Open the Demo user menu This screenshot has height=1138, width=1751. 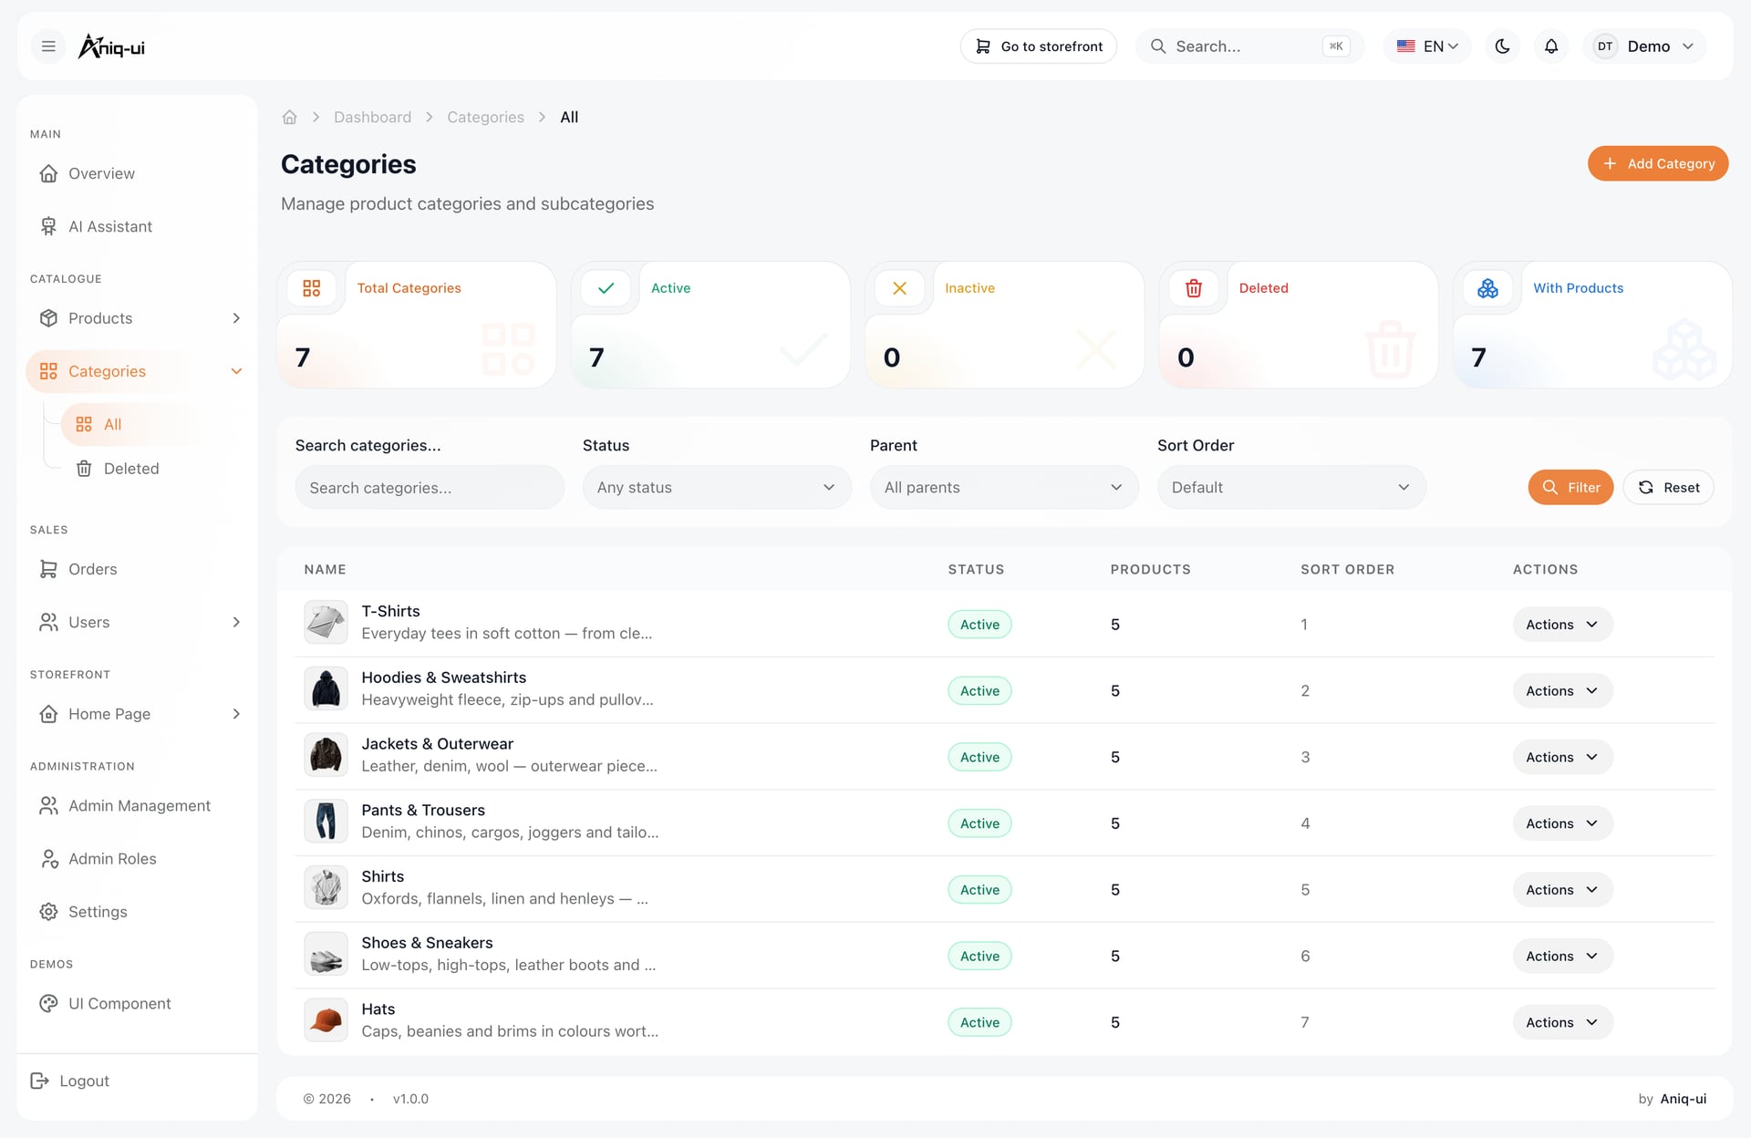[x=1644, y=47]
